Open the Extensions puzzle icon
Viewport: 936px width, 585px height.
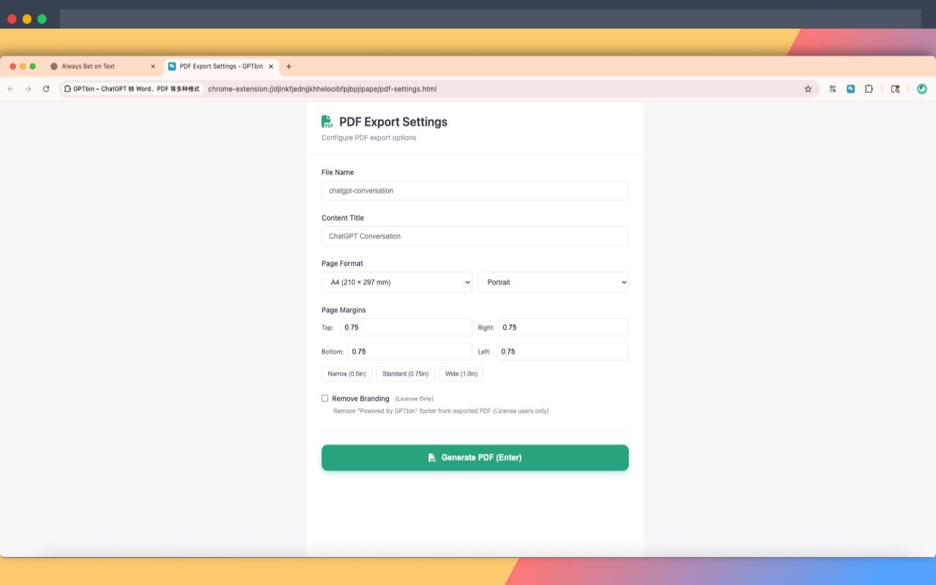point(869,88)
